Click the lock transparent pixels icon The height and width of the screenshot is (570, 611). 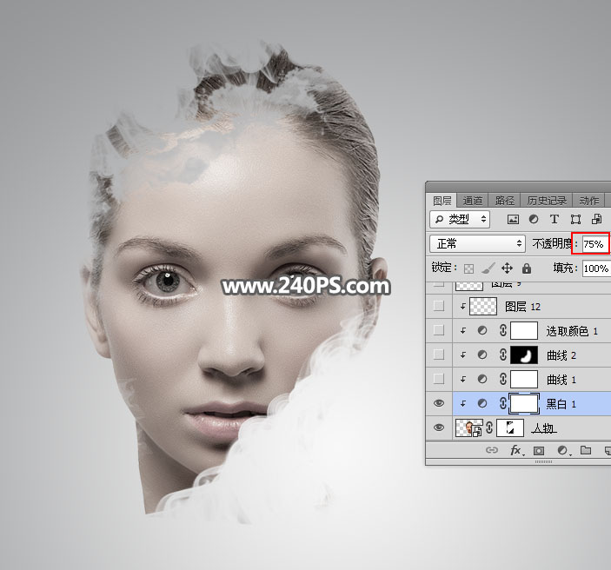tap(469, 268)
